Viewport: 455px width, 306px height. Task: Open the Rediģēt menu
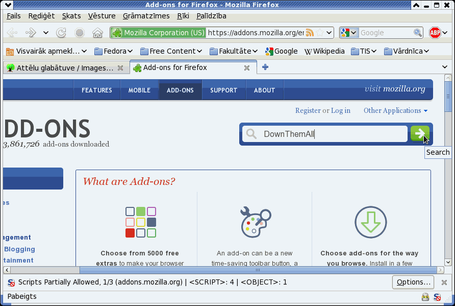pos(41,16)
